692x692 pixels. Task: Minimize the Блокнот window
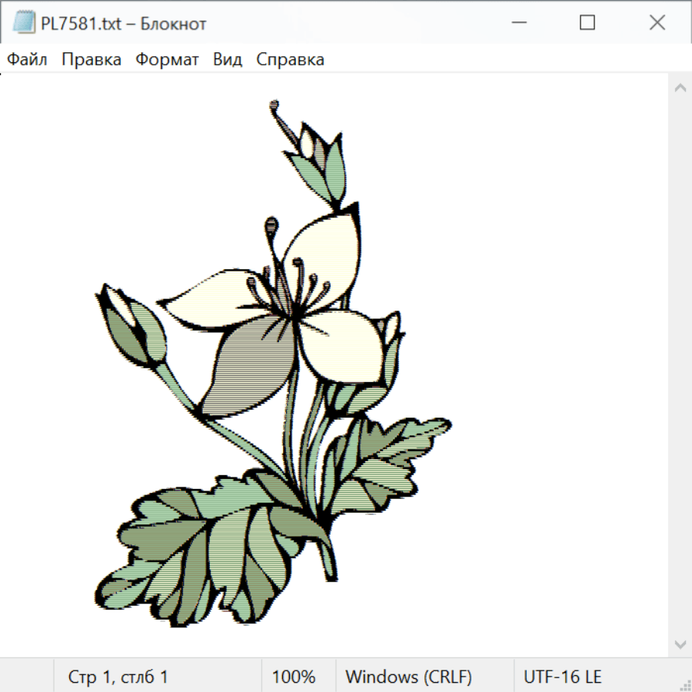click(517, 23)
